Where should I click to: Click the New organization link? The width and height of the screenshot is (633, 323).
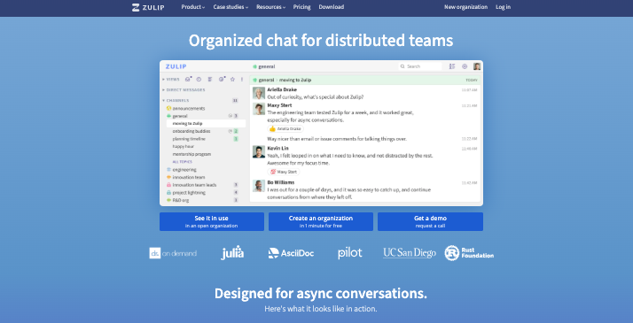[x=465, y=7]
